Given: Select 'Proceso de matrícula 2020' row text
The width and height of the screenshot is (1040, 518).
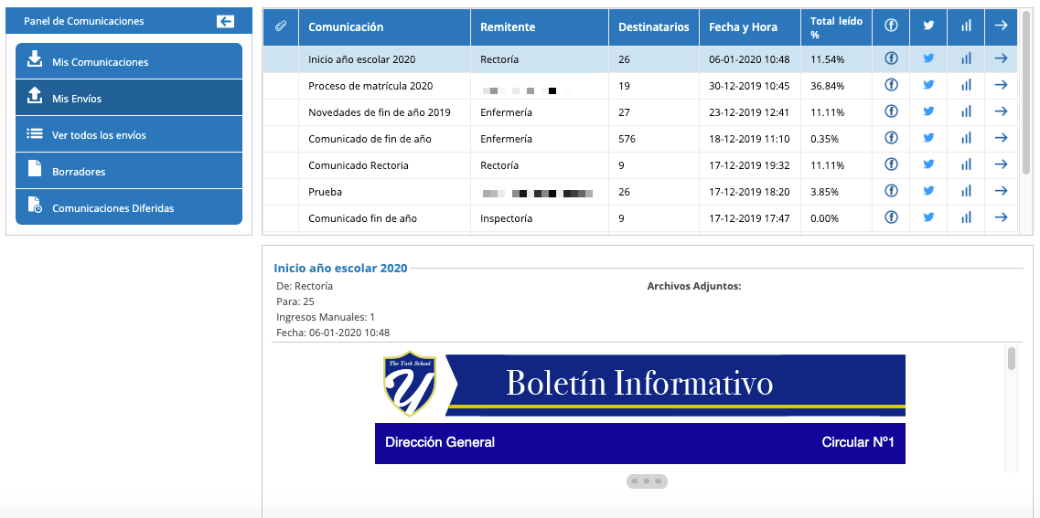Looking at the screenshot, I should point(370,86).
